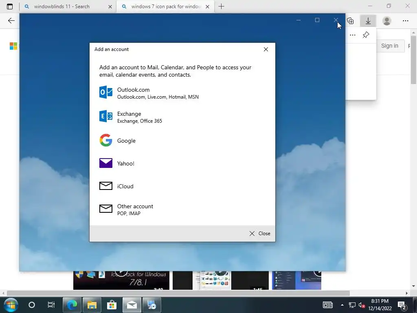417x313 pixels.
Task: Go back in the Edge browser
Action: point(11,21)
